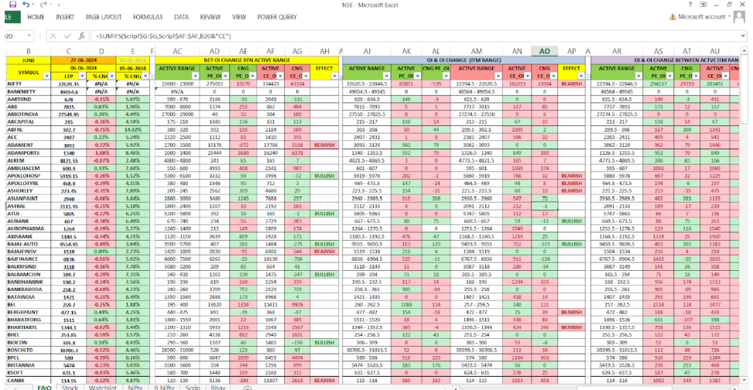Viewport: 753px width, 390px height.
Task: Open the Microsoft account dropdown
Action: coord(731,16)
